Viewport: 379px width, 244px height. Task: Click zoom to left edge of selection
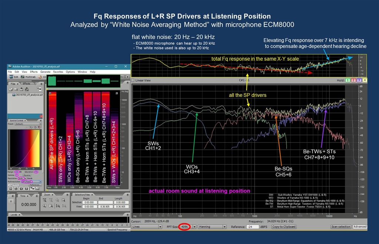pyautogui.click(x=58, y=206)
